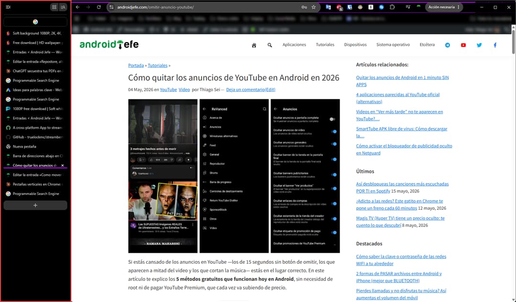Open the blue circular extension icon
Image resolution: width=516 pixels, height=302 pixels.
tap(382, 7)
